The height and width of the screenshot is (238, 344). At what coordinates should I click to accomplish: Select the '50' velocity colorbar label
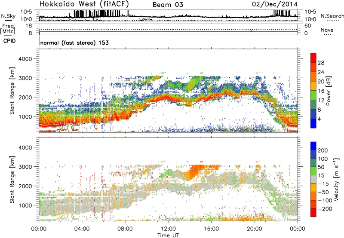pyautogui.click(x=321, y=167)
